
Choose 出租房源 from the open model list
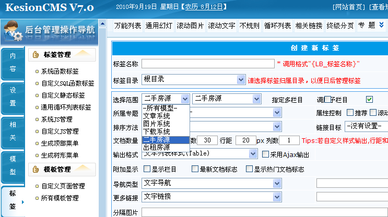pyautogui.click(x=157, y=147)
